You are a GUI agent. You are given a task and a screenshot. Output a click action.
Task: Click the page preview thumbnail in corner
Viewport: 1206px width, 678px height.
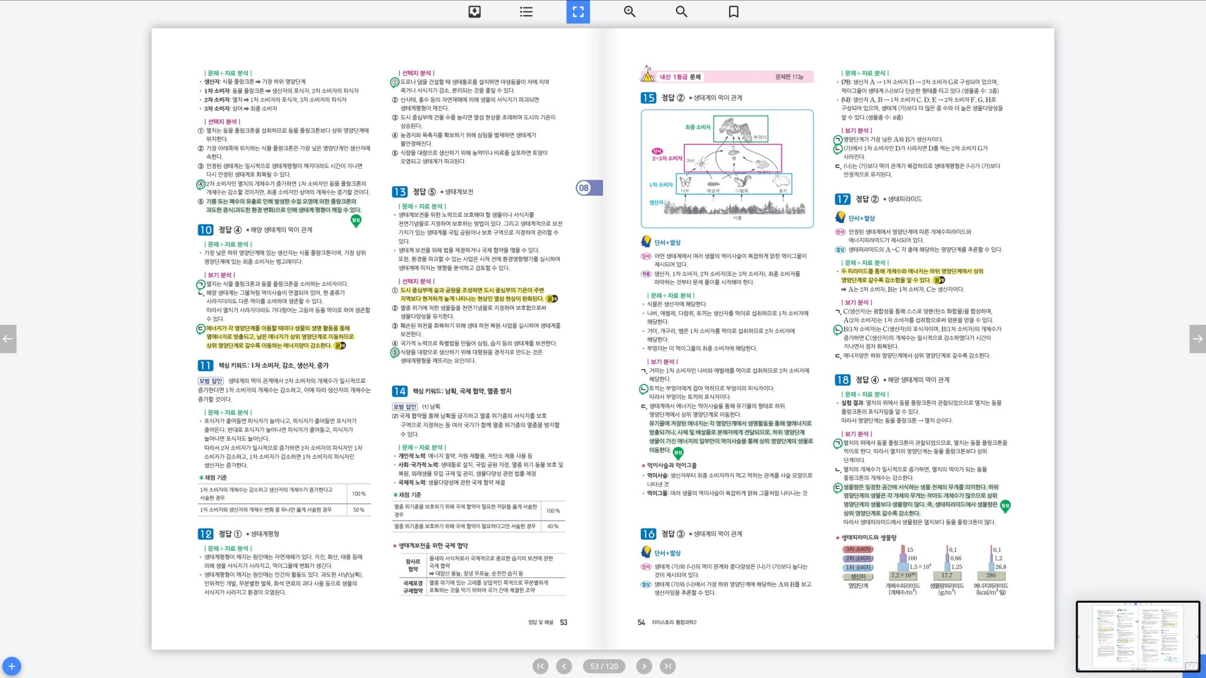tap(1137, 636)
